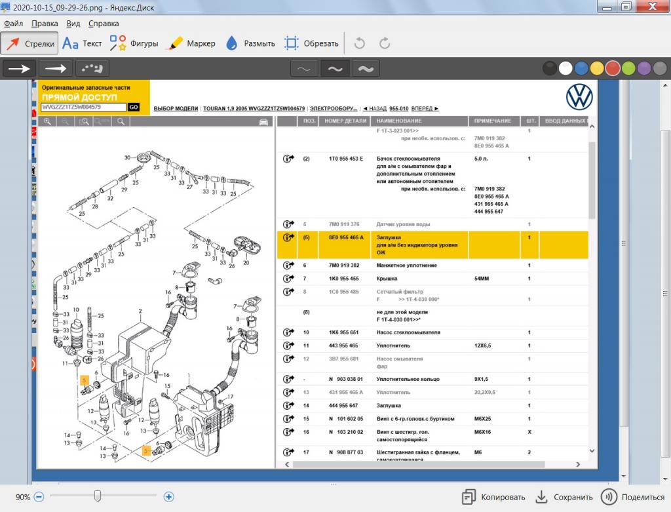The width and height of the screenshot is (671, 512).
Task: Click the undo arrow icon
Action: pos(360,43)
